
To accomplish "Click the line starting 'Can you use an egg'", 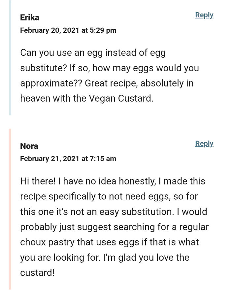I will point(93,53).
